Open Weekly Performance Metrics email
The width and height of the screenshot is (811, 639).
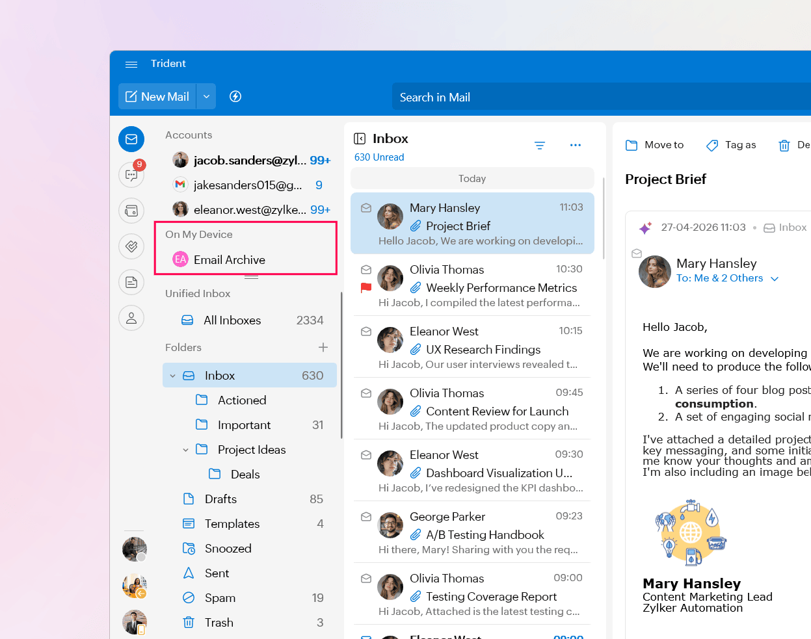point(472,285)
